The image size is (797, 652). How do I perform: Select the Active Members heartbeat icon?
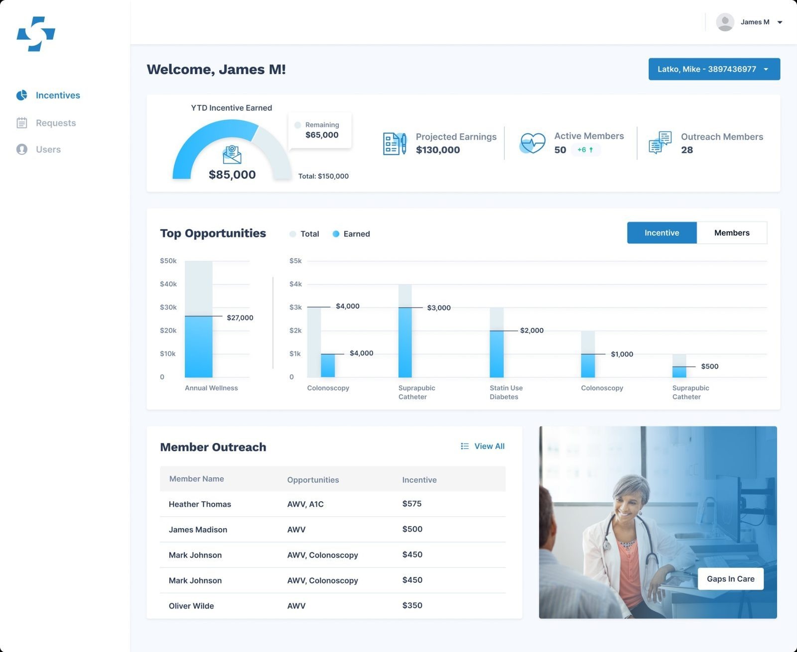pos(533,143)
